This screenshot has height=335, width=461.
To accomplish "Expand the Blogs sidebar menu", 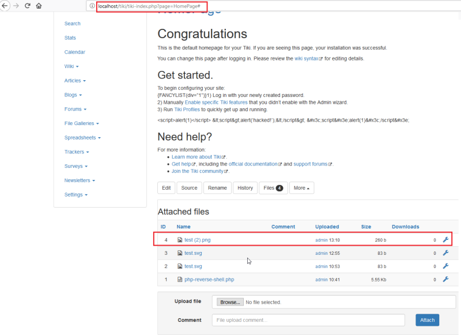I will coord(73,95).
